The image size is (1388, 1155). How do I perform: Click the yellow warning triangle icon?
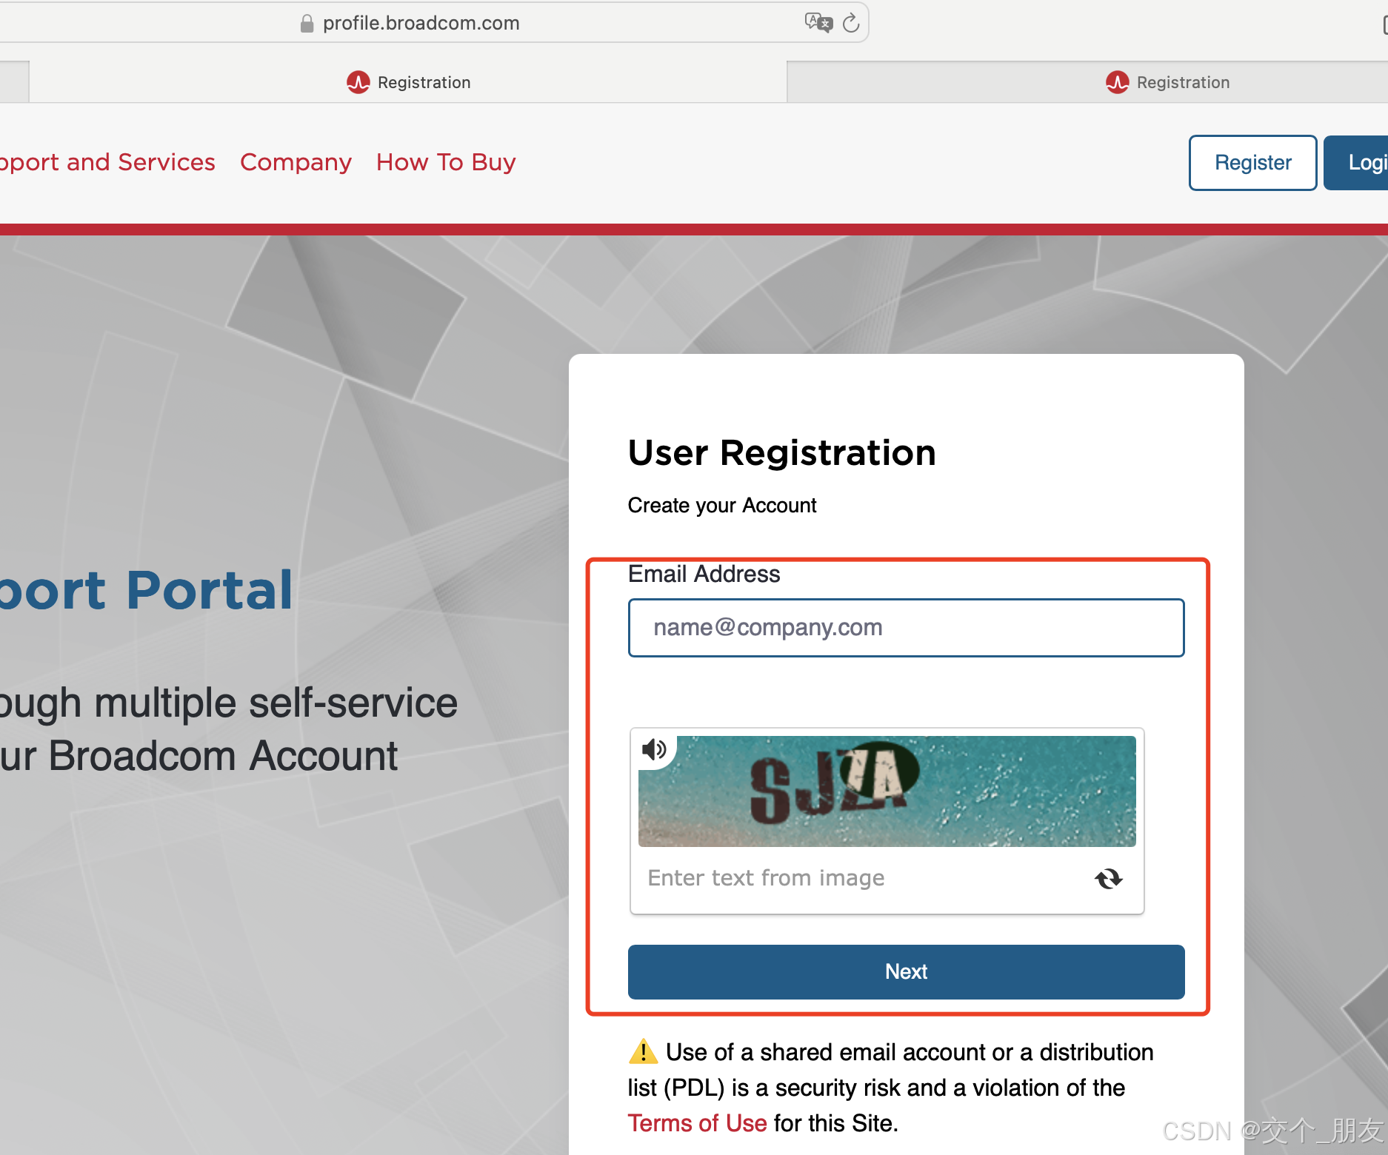(x=643, y=1051)
